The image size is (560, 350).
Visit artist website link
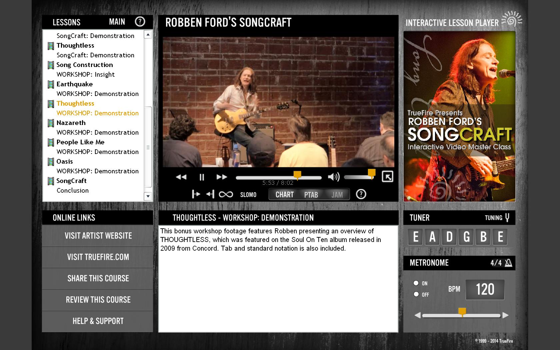coord(98,236)
